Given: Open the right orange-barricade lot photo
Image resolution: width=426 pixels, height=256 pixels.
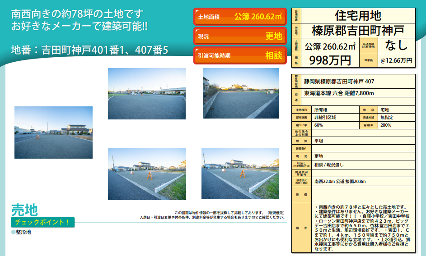Looking at the screenshot, I should 240,174.
